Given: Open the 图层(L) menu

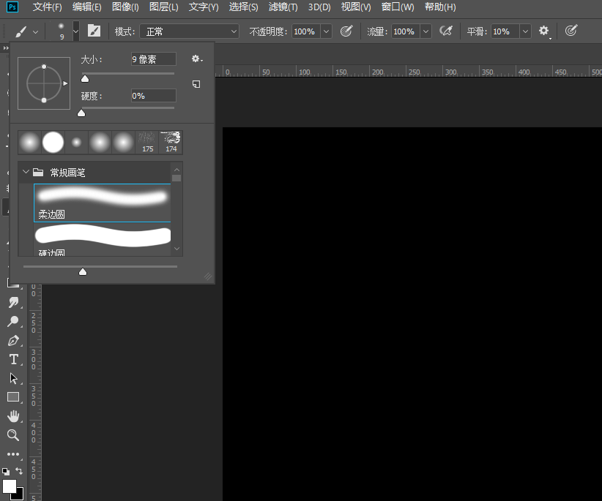Looking at the screenshot, I should click(163, 7).
